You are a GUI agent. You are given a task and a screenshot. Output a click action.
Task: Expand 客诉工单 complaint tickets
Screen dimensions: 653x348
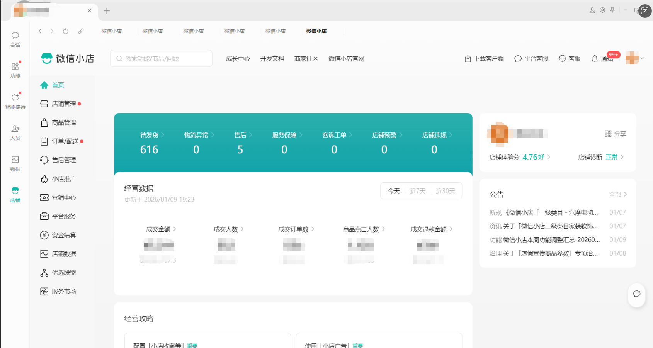337,135
